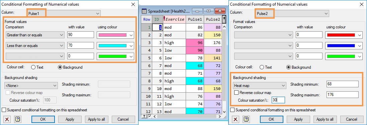367x125 pixels.
Task: Click Colour saturation field showing 30
Action: click(278, 100)
